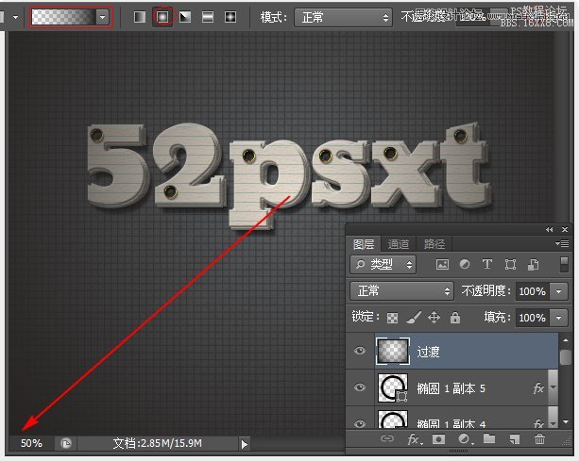Filter layers by shape layer icon

(510, 265)
